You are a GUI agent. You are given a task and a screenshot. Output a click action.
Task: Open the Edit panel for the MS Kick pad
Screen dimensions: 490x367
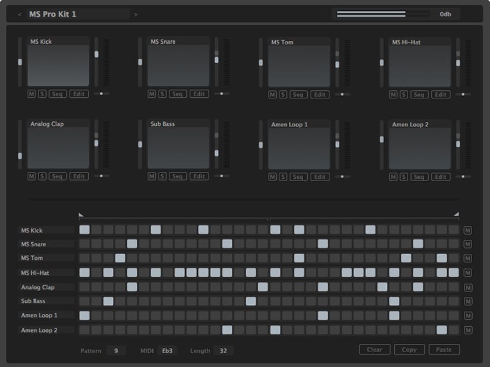pyautogui.click(x=79, y=94)
